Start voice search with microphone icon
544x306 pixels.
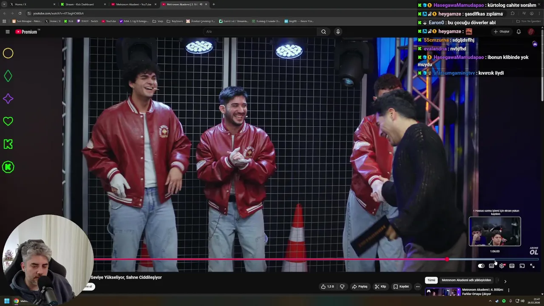click(338, 31)
